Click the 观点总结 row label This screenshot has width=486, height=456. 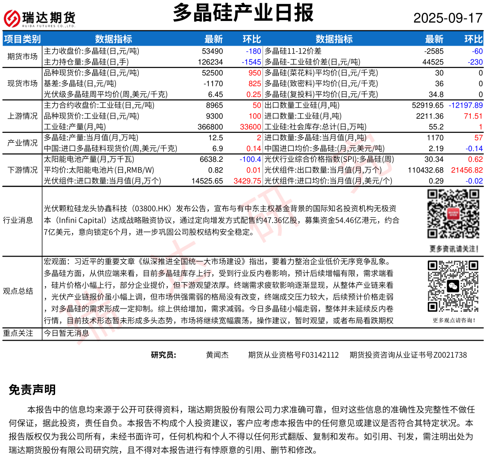tap(18, 291)
